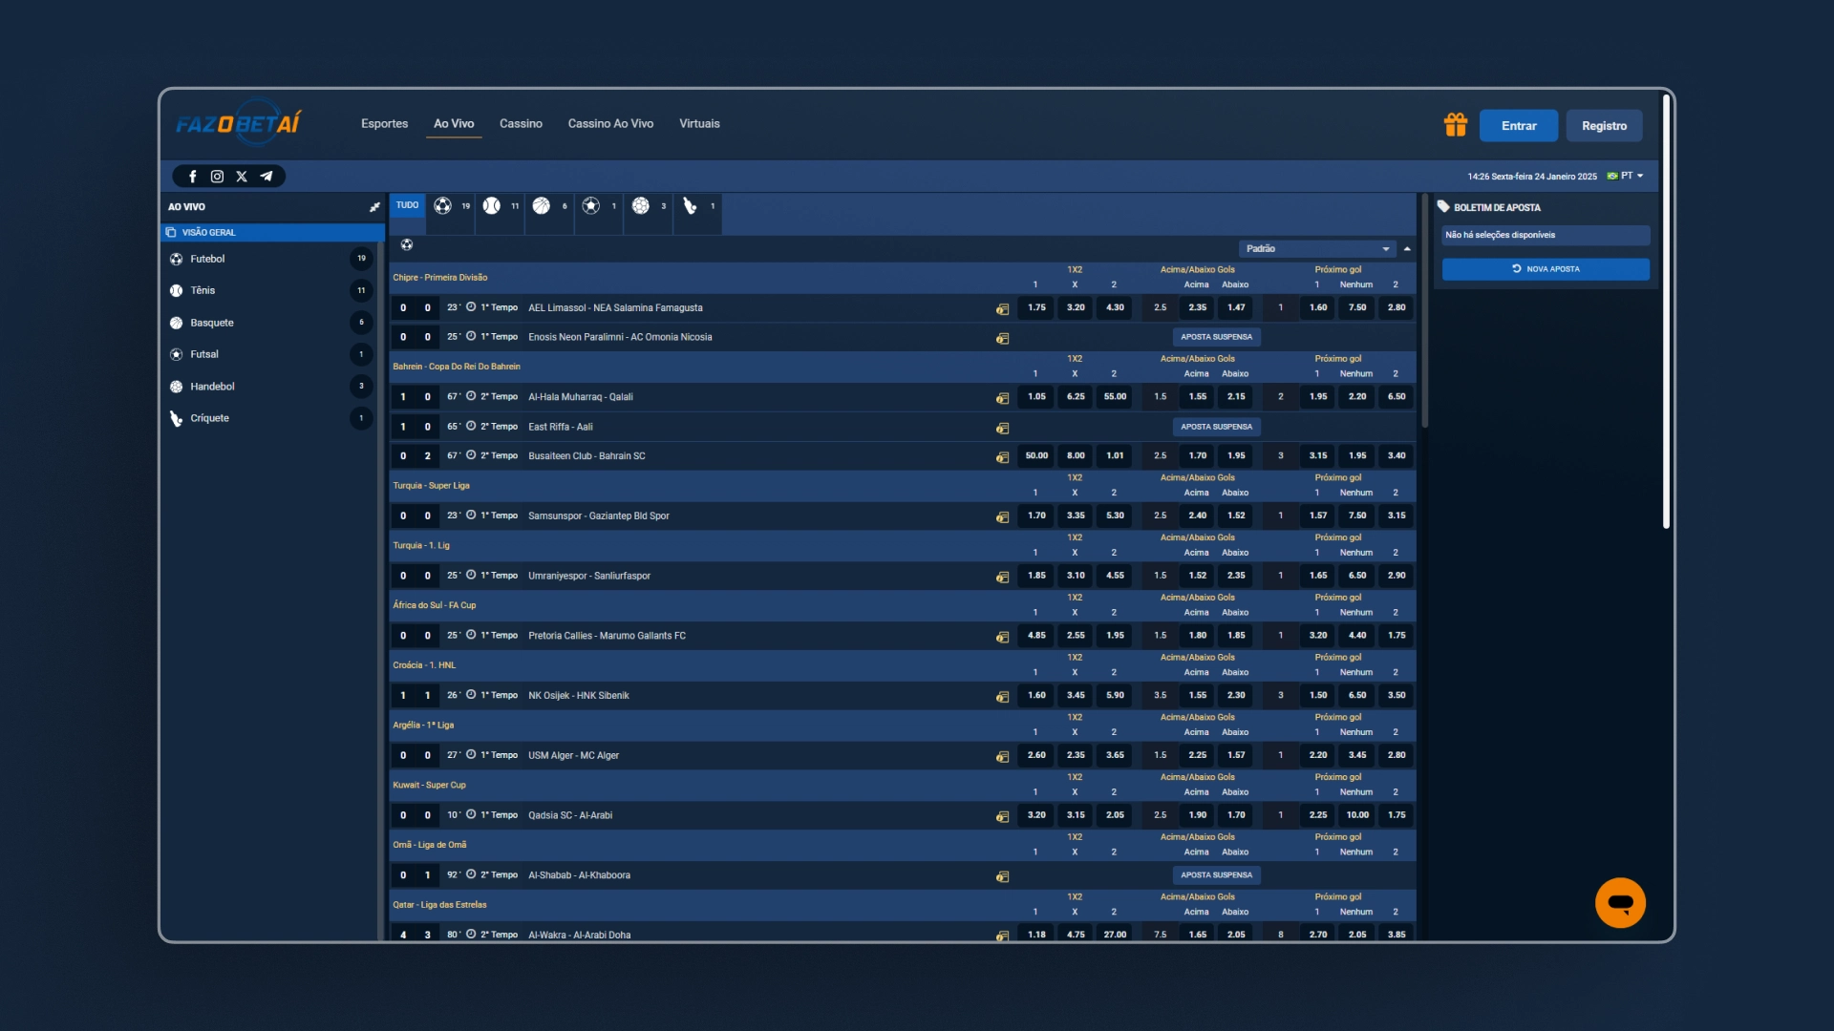Pick Nenhum 10.00 for Qadsia SC match
This screenshot has height=1031, width=1834.
pos(1357,815)
